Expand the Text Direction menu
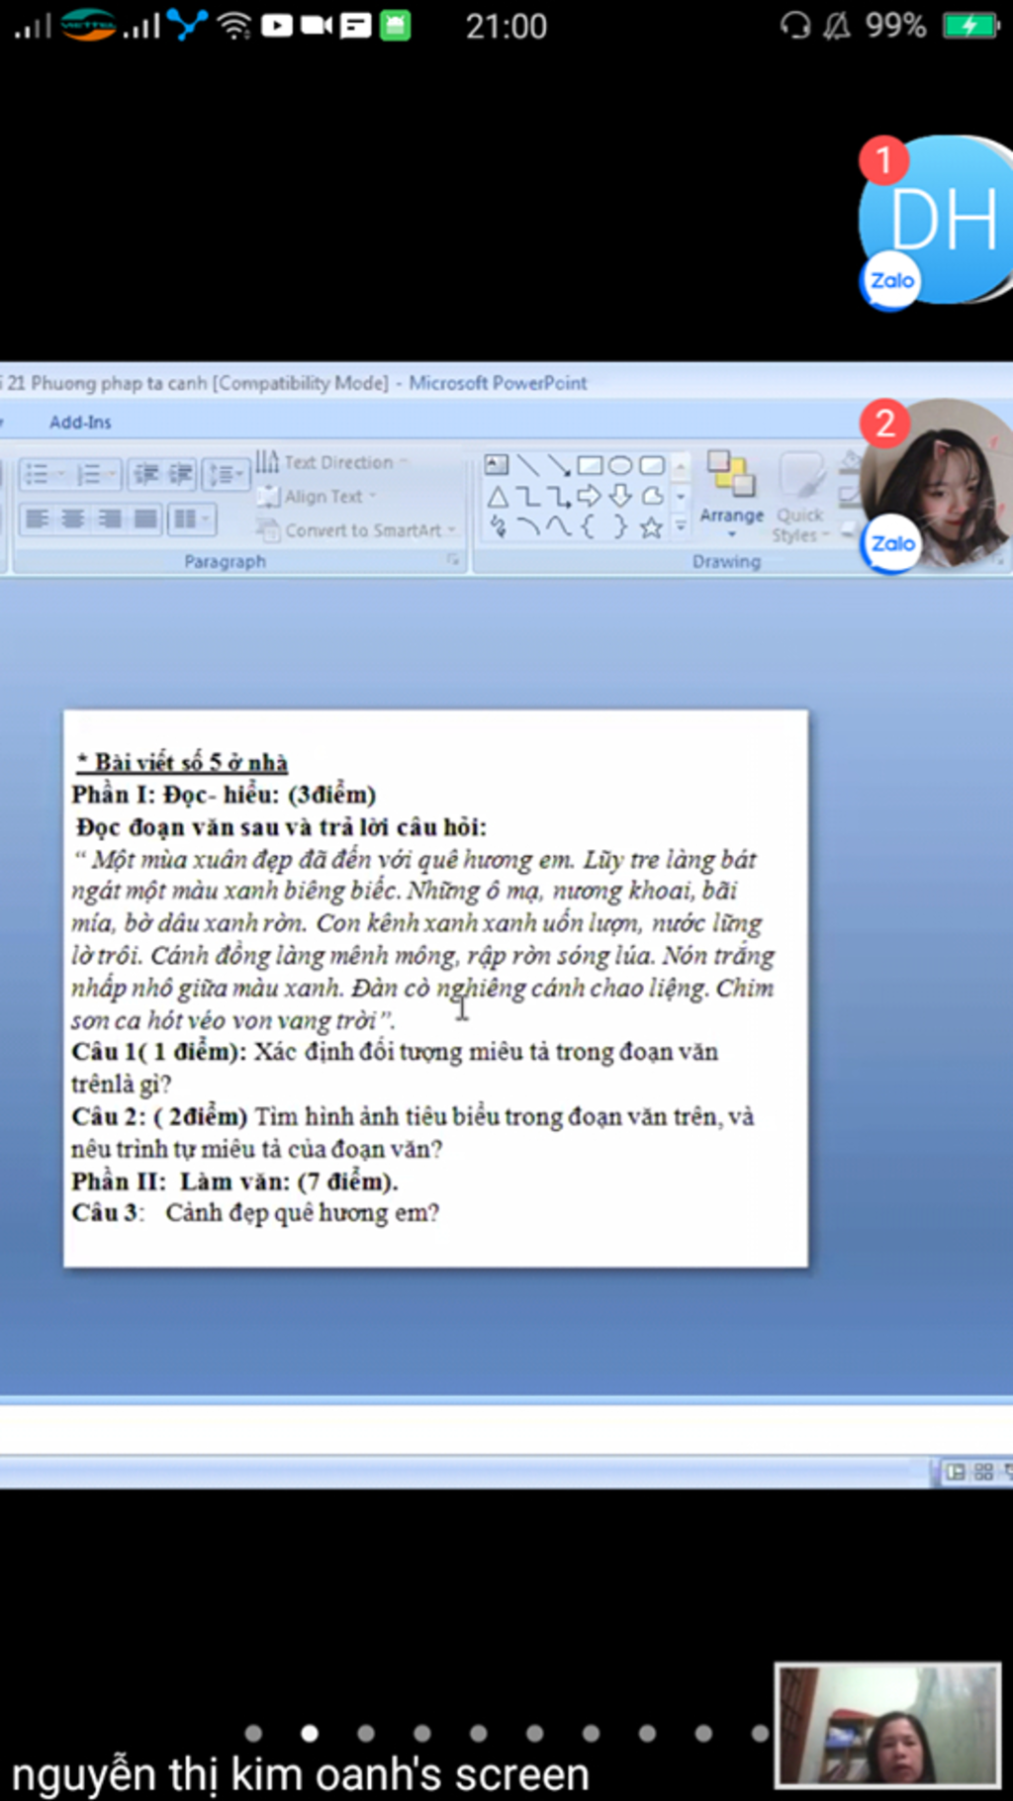This screenshot has width=1013, height=1801. tap(332, 462)
